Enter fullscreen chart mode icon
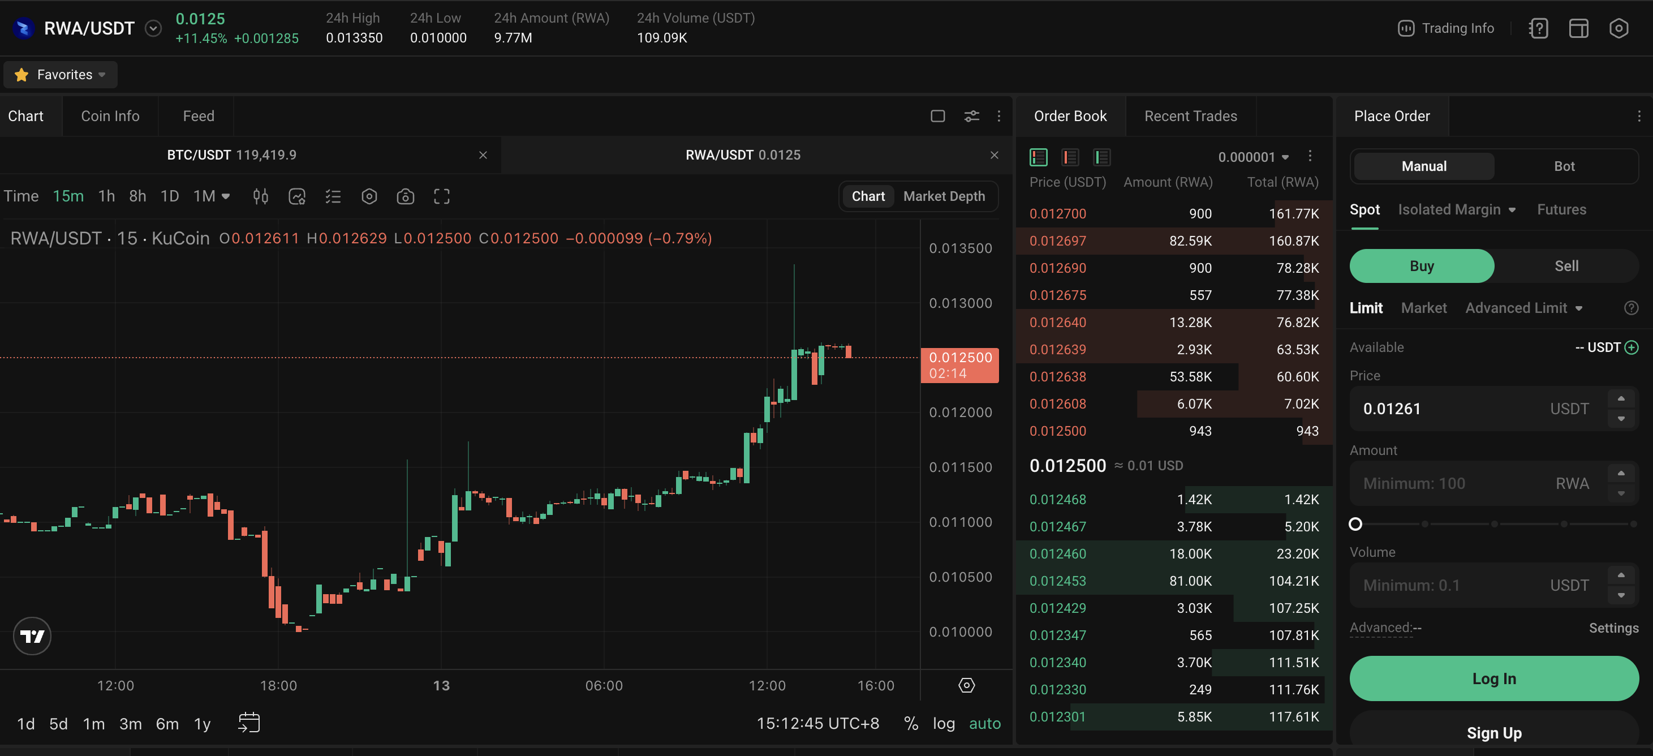Viewport: 1653px width, 756px height. pyautogui.click(x=441, y=196)
